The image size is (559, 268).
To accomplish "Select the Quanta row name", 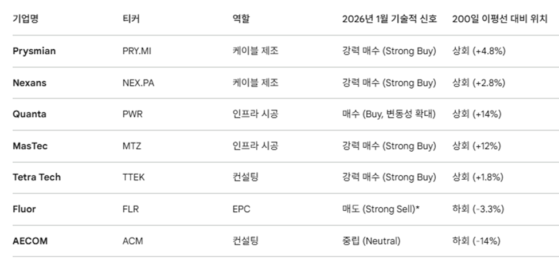I will pos(30,115).
